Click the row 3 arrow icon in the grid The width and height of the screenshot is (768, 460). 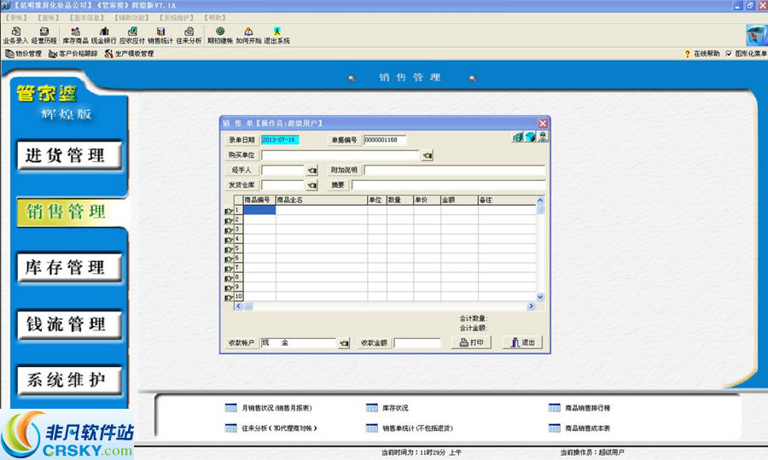229,230
